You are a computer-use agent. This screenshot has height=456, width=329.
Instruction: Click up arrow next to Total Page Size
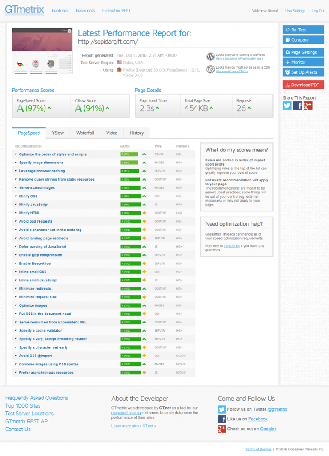point(211,108)
